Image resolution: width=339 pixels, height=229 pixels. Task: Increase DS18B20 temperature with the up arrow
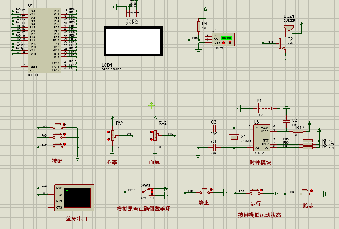230,43
